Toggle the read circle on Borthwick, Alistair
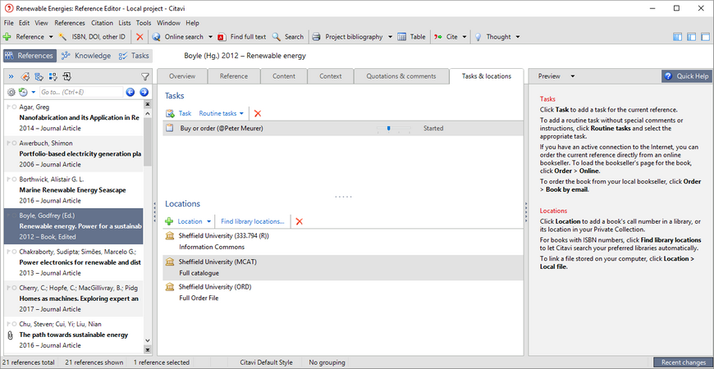This screenshot has height=369, width=714. [x=15, y=180]
